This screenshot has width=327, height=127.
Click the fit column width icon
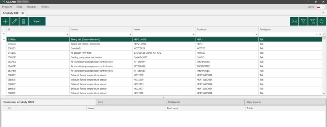click(294, 21)
